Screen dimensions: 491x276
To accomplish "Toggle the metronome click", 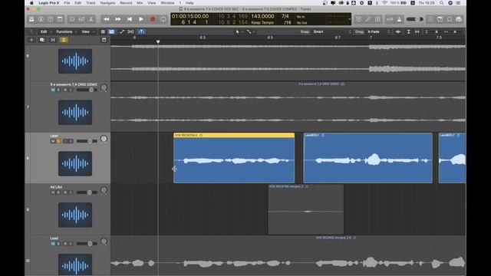I will point(399,19).
